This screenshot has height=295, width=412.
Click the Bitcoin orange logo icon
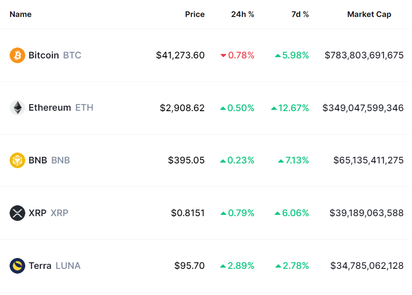(x=17, y=55)
